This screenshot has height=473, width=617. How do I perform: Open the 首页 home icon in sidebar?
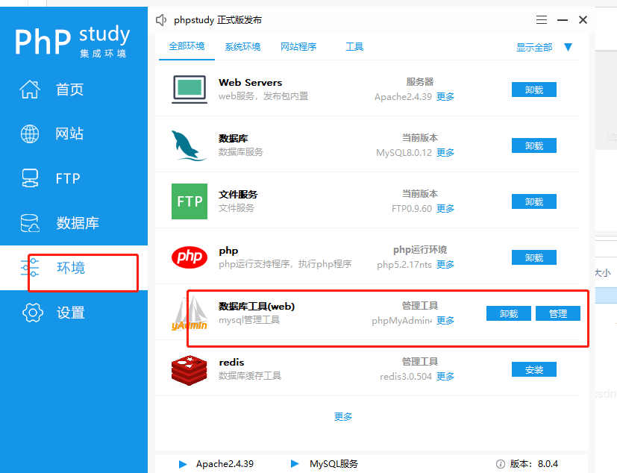(x=30, y=90)
